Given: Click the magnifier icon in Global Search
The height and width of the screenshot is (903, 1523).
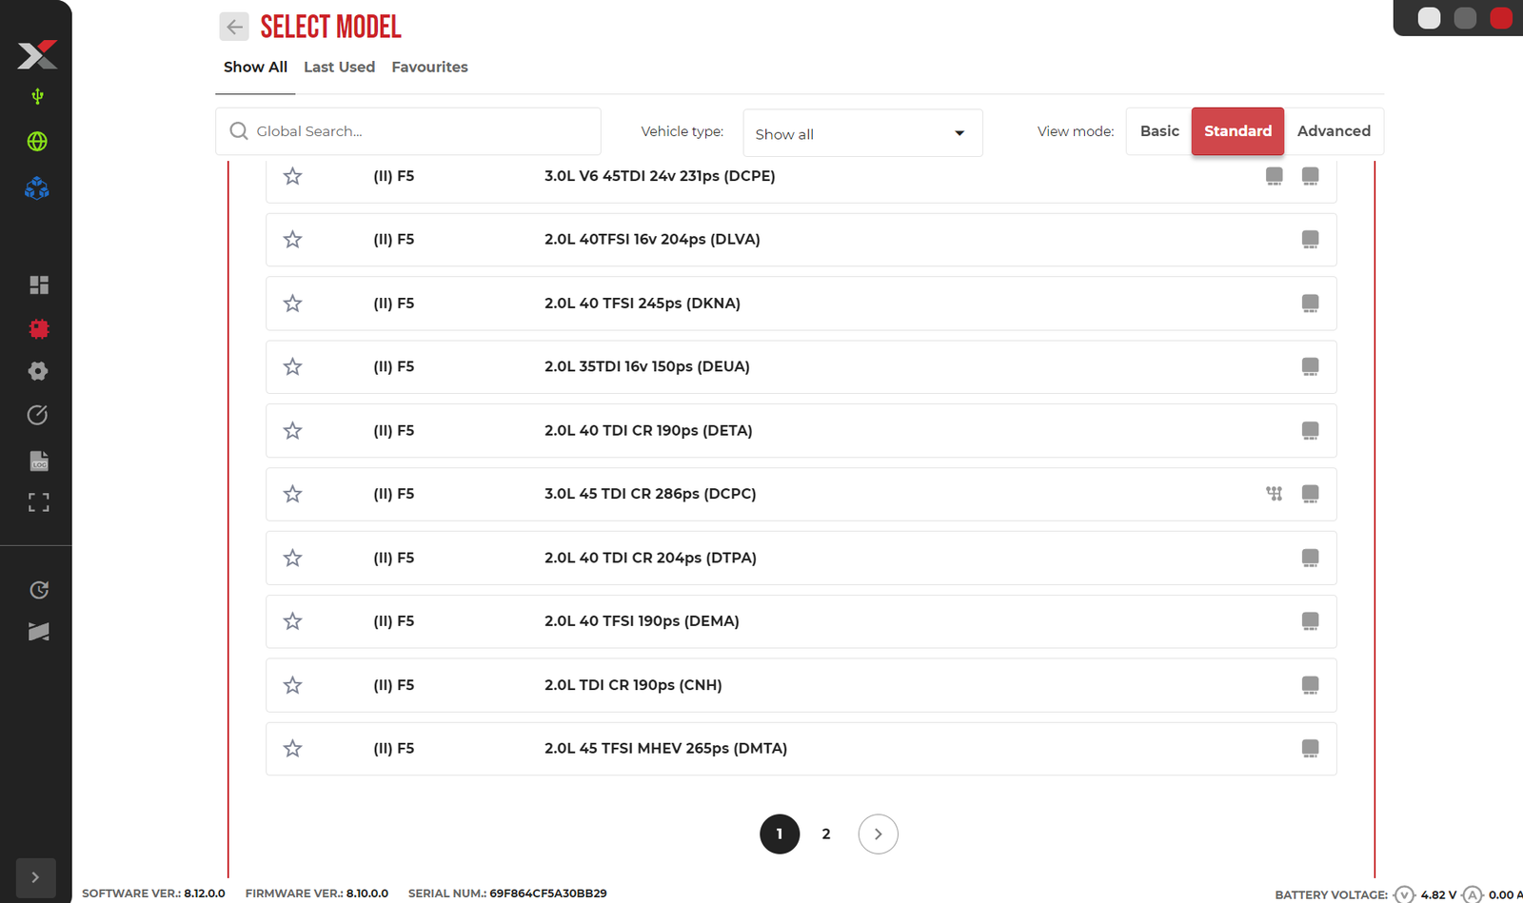Looking at the screenshot, I should [x=239, y=131].
